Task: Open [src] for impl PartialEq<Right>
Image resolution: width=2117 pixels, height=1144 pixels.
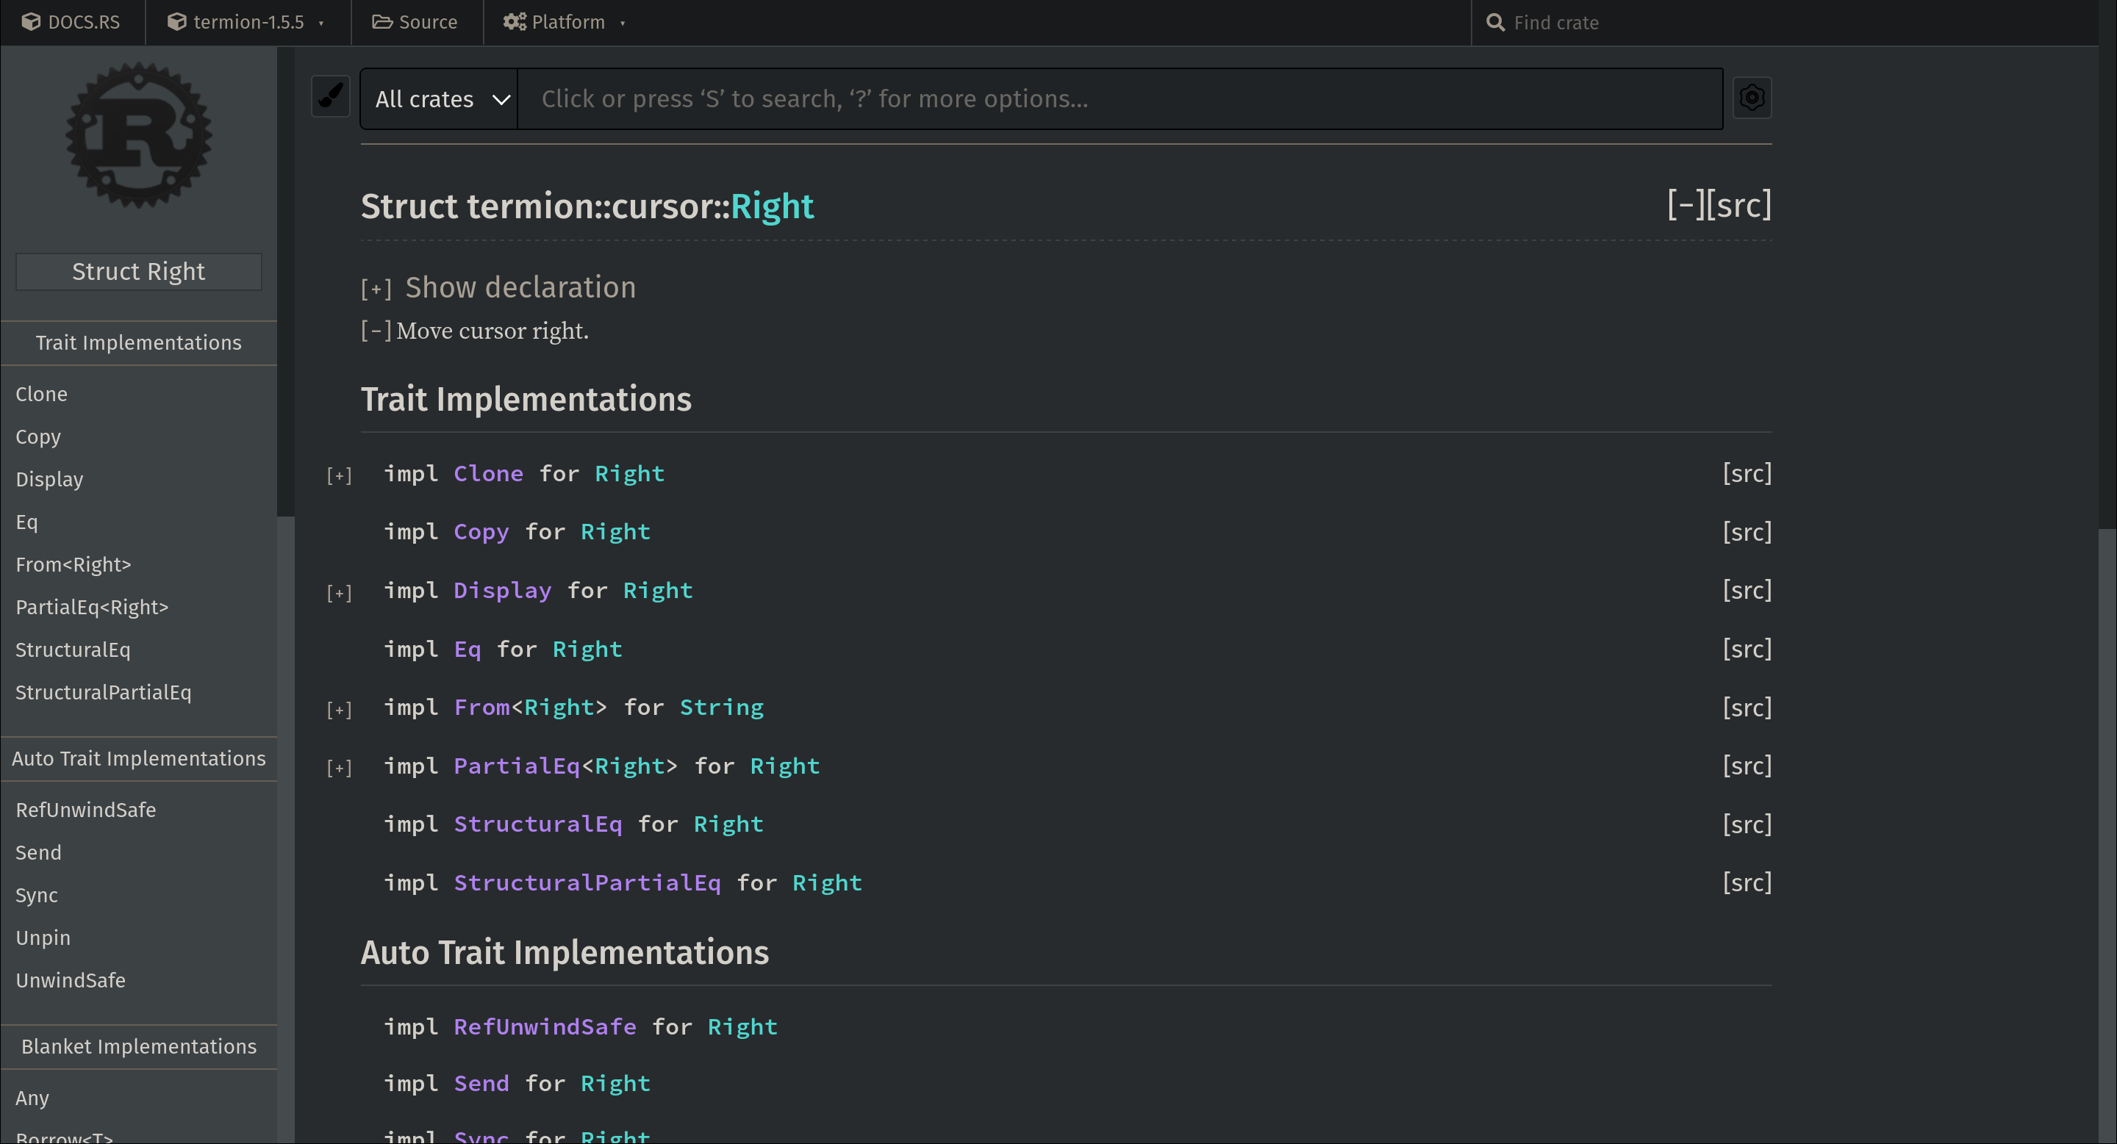Action: pyautogui.click(x=1747, y=766)
